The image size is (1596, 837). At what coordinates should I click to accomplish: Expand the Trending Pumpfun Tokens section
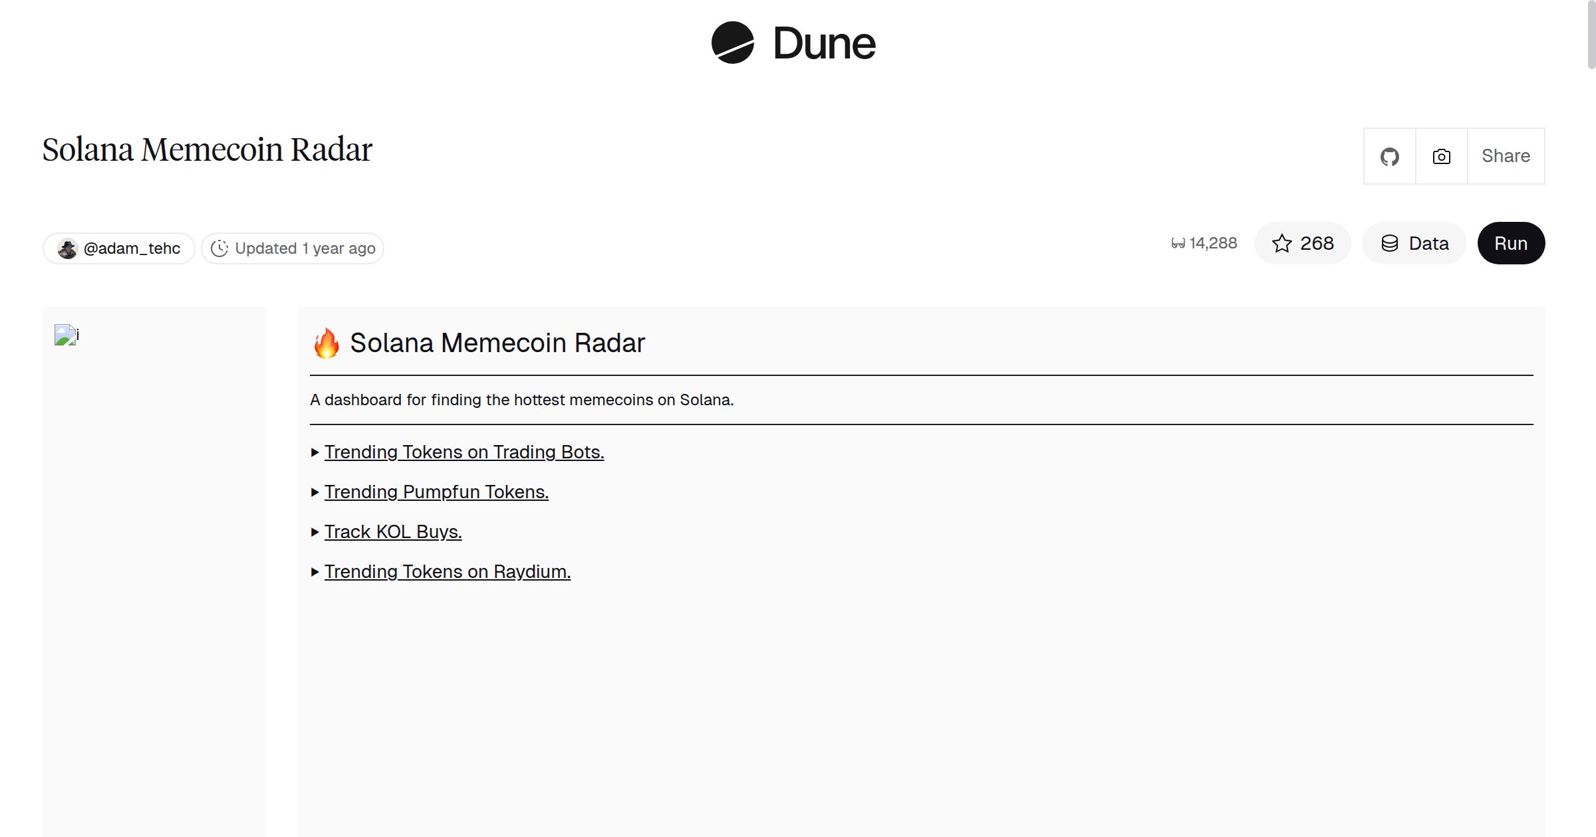[314, 492]
